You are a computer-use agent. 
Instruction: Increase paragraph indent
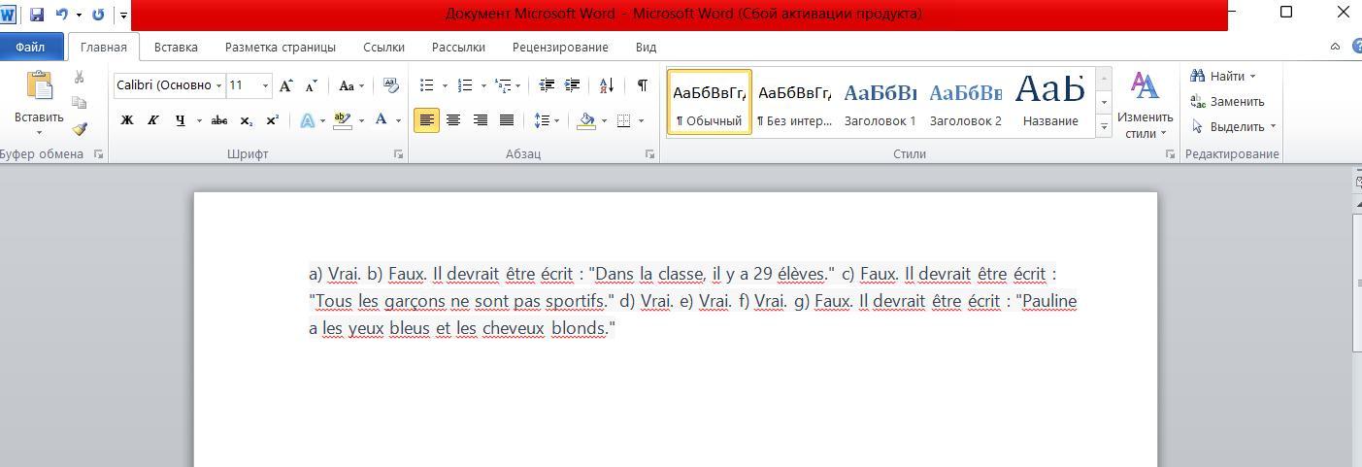(x=572, y=85)
